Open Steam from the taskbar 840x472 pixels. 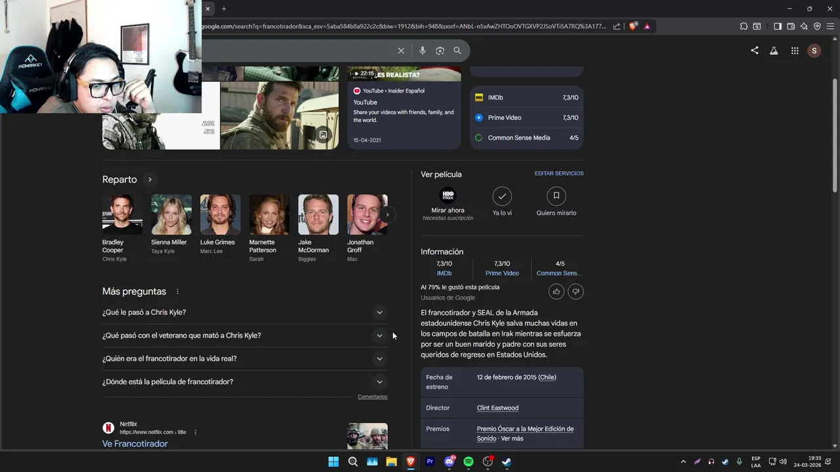coord(507,462)
